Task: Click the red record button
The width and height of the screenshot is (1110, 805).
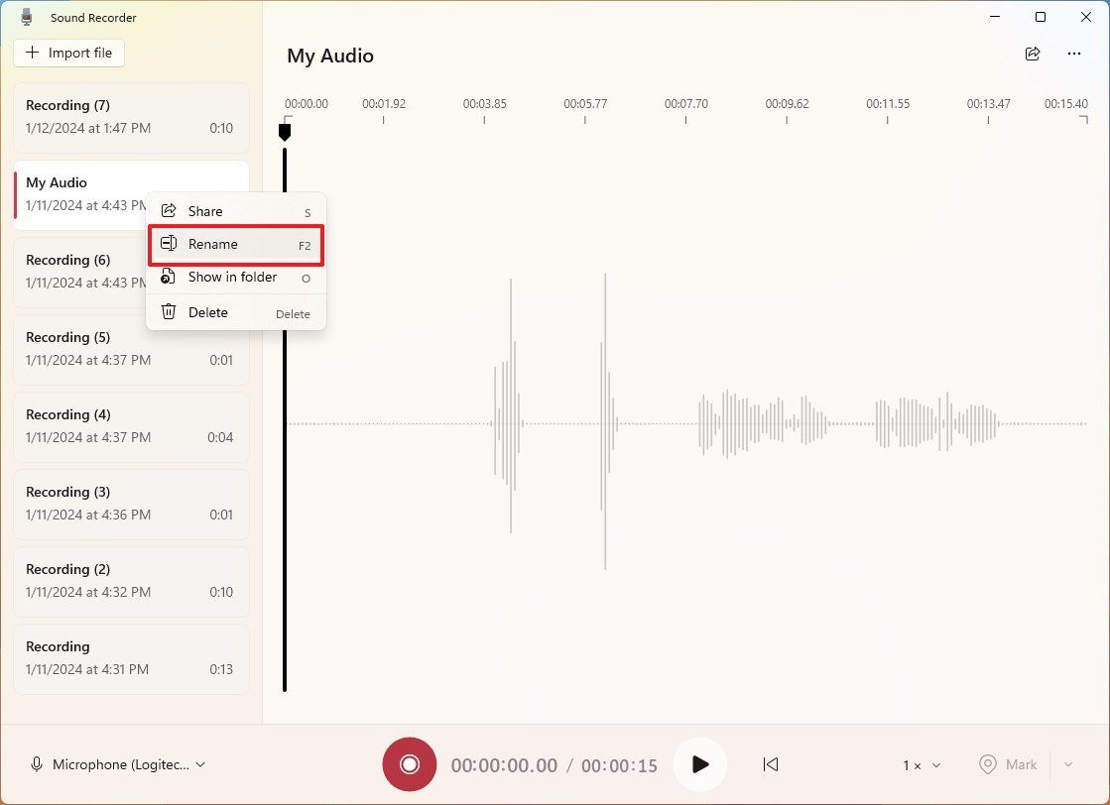Action: pos(409,763)
